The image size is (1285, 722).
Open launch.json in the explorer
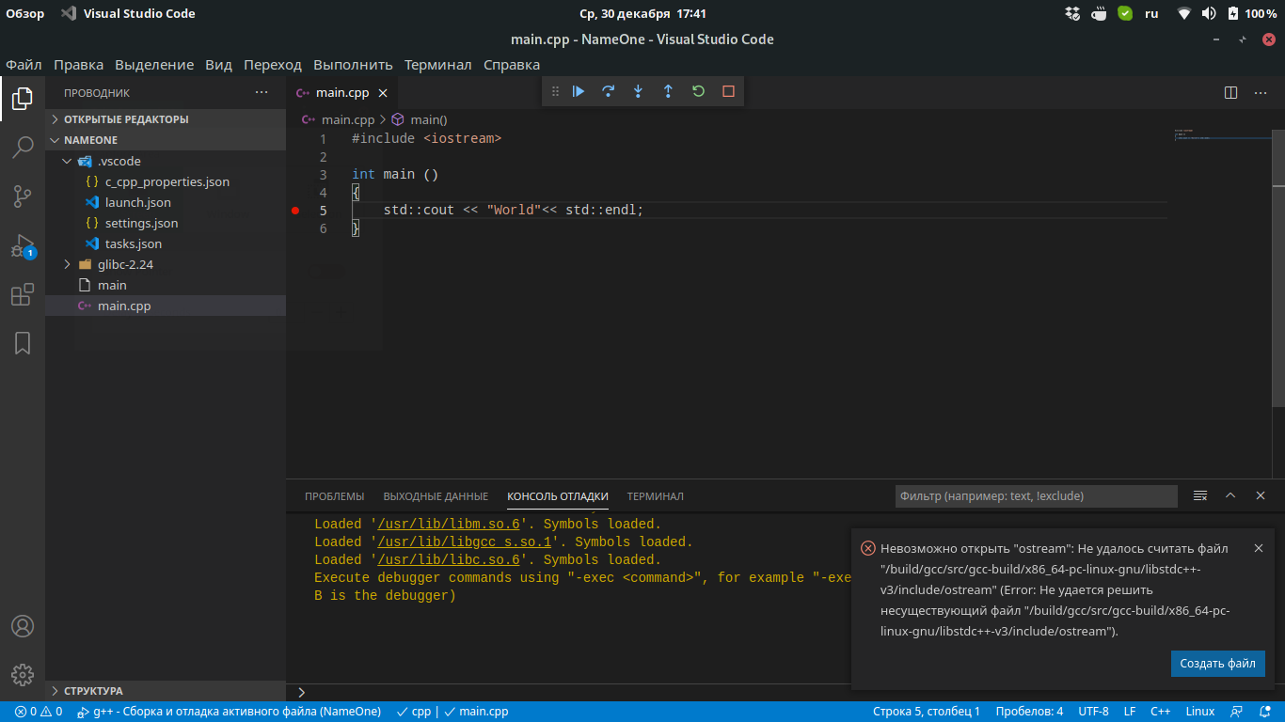pyautogui.click(x=166, y=202)
